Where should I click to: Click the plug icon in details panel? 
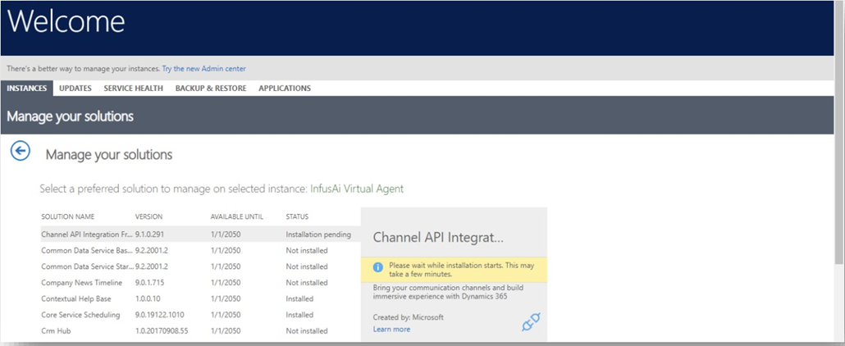click(x=531, y=321)
